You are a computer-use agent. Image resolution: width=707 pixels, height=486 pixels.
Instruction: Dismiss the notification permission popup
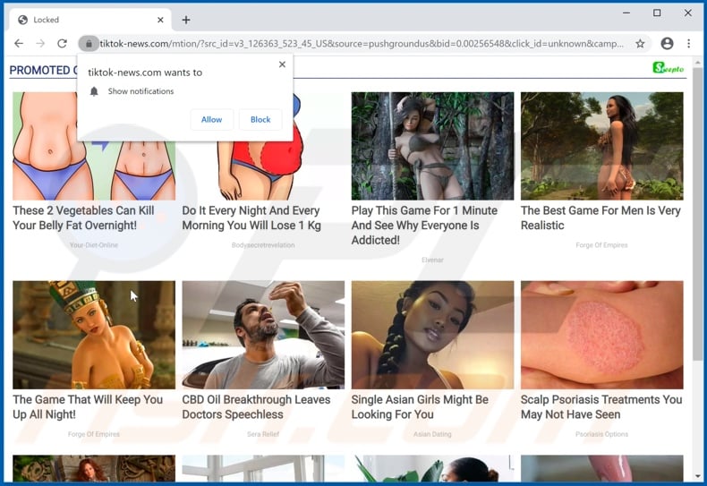(x=282, y=64)
